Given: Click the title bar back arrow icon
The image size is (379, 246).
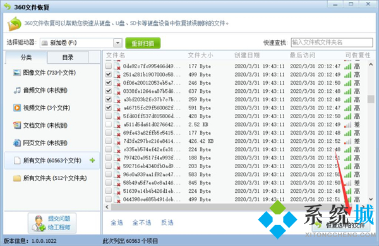Looking at the screenshot, I should coord(8,6).
